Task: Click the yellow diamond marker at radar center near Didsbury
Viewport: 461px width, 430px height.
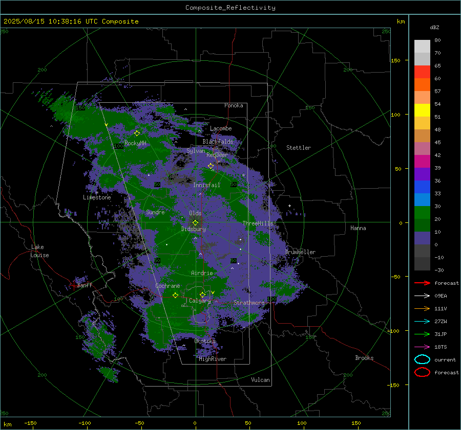Action: (195, 223)
